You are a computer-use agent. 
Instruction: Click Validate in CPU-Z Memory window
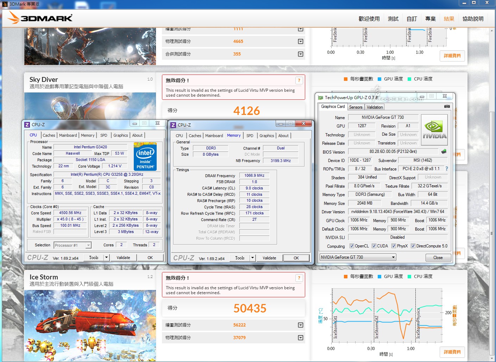tap(269, 258)
